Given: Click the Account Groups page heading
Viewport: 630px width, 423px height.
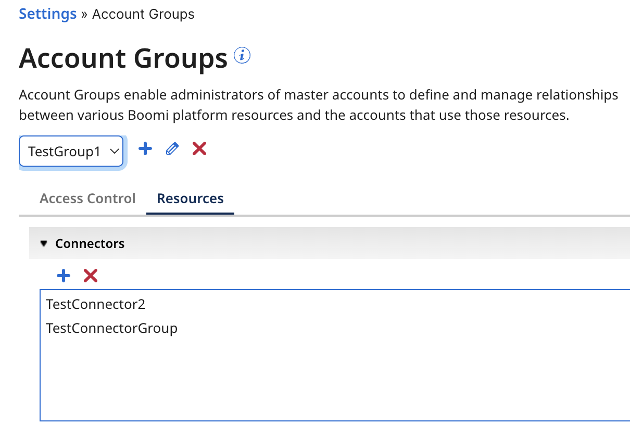Looking at the screenshot, I should [123, 58].
